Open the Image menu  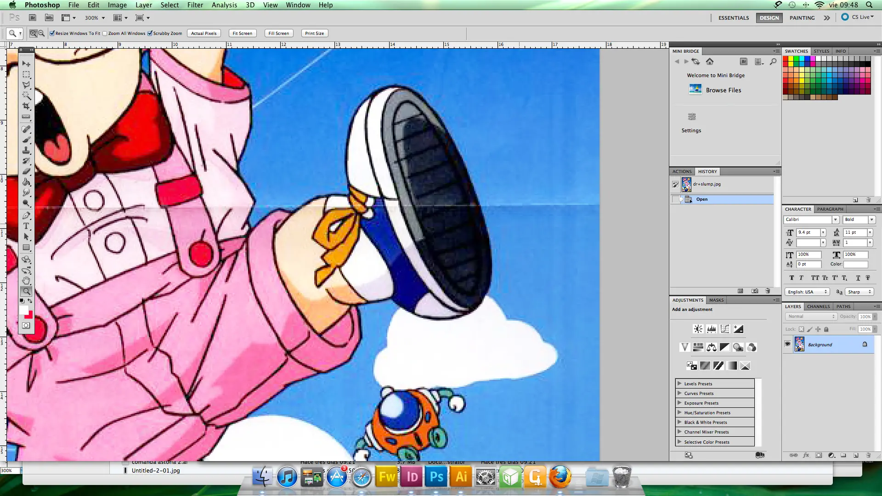tap(117, 5)
